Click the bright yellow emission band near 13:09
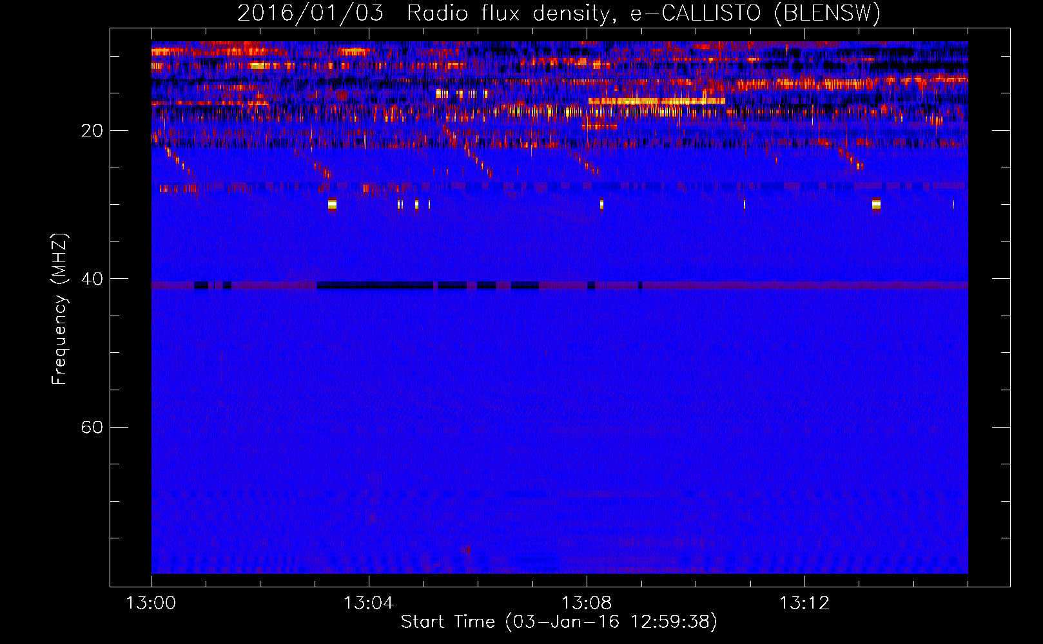 click(x=656, y=100)
